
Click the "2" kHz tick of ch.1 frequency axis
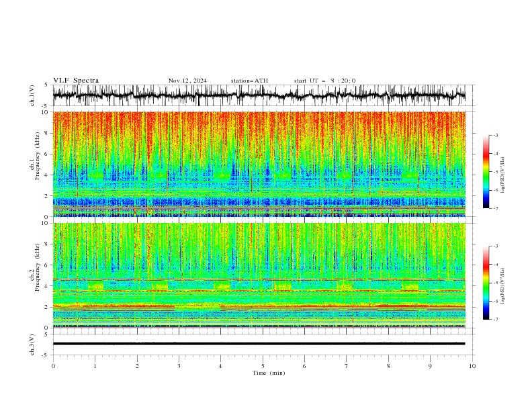coord(48,196)
